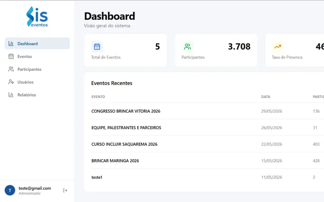324x202 pixels.
Task: Click the Usuários user-gear icon
Action: (11, 82)
